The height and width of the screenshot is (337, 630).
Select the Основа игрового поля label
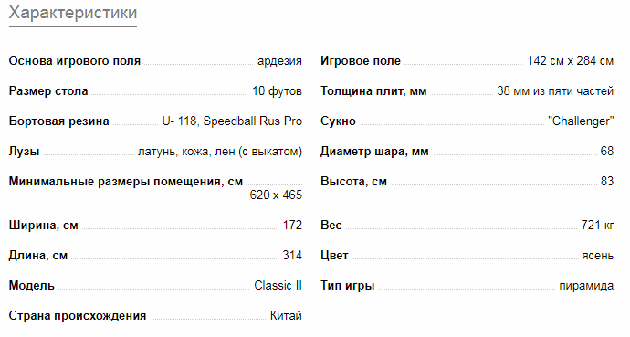tap(75, 61)
